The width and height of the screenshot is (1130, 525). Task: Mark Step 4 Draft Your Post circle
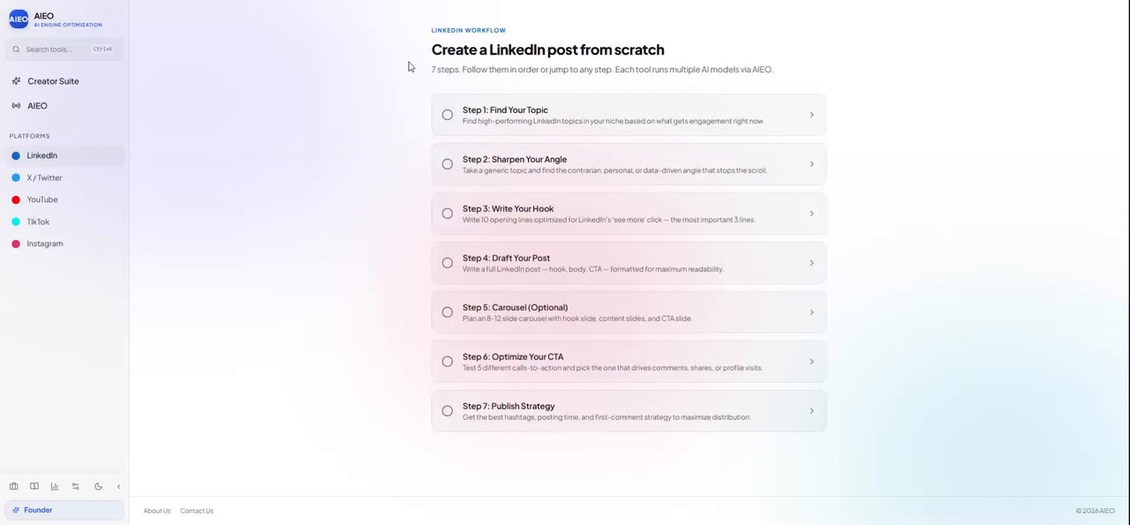(448, 263)
